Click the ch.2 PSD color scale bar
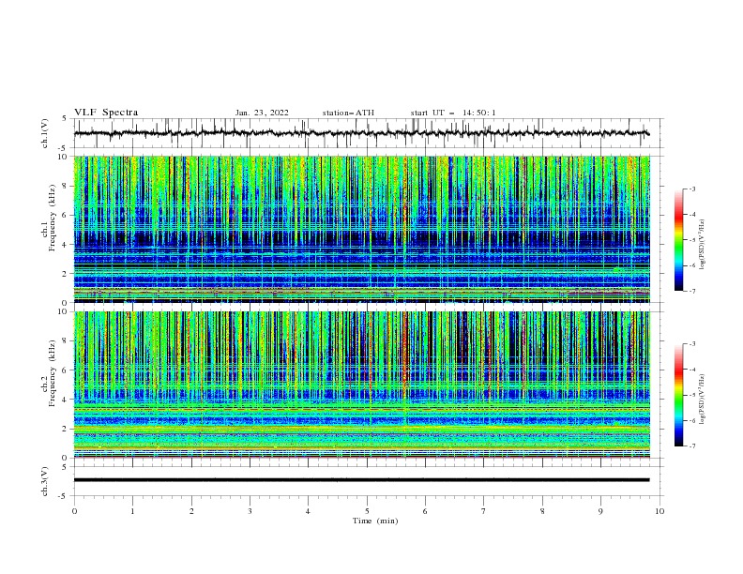This screenshot has width=743, height=574. point(678,395)
